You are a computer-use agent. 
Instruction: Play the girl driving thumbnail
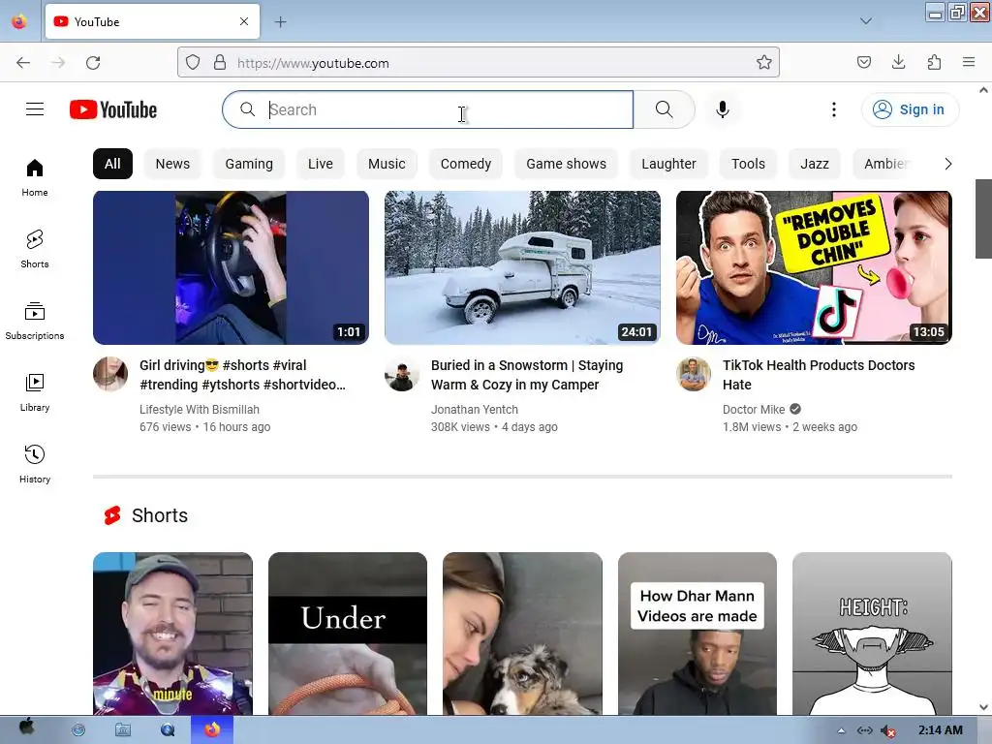[x=231, y=267]
